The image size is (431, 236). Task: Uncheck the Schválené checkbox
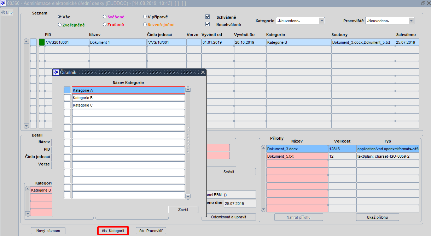[x=208, y=17]
